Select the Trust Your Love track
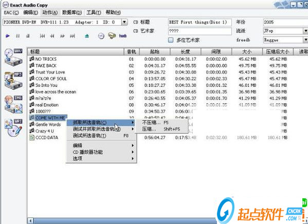 [x=50, y=72]
